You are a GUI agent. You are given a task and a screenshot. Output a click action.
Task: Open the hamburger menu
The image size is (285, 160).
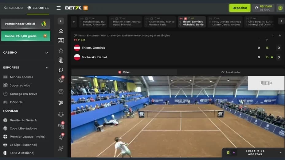(59, 8)
